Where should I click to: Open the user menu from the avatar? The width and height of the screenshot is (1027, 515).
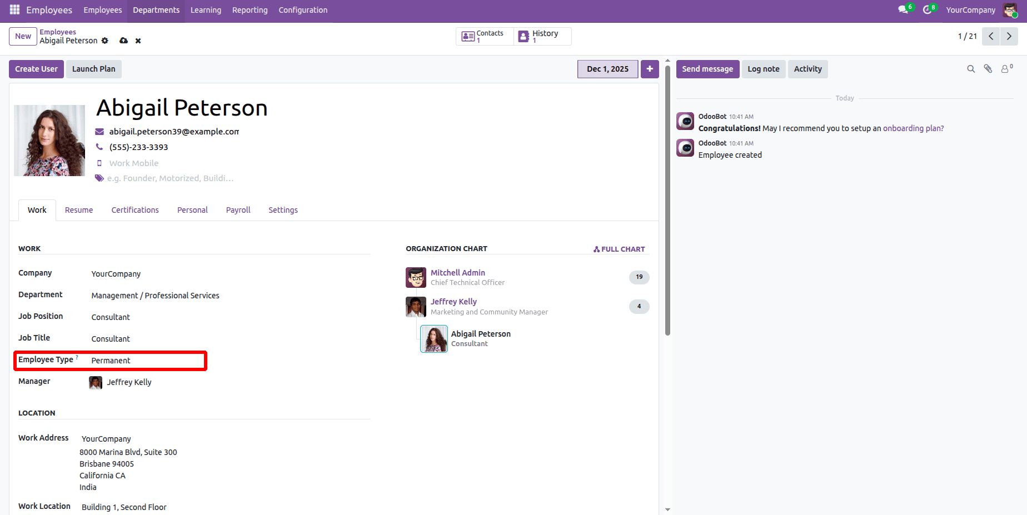pos(1011,10)
